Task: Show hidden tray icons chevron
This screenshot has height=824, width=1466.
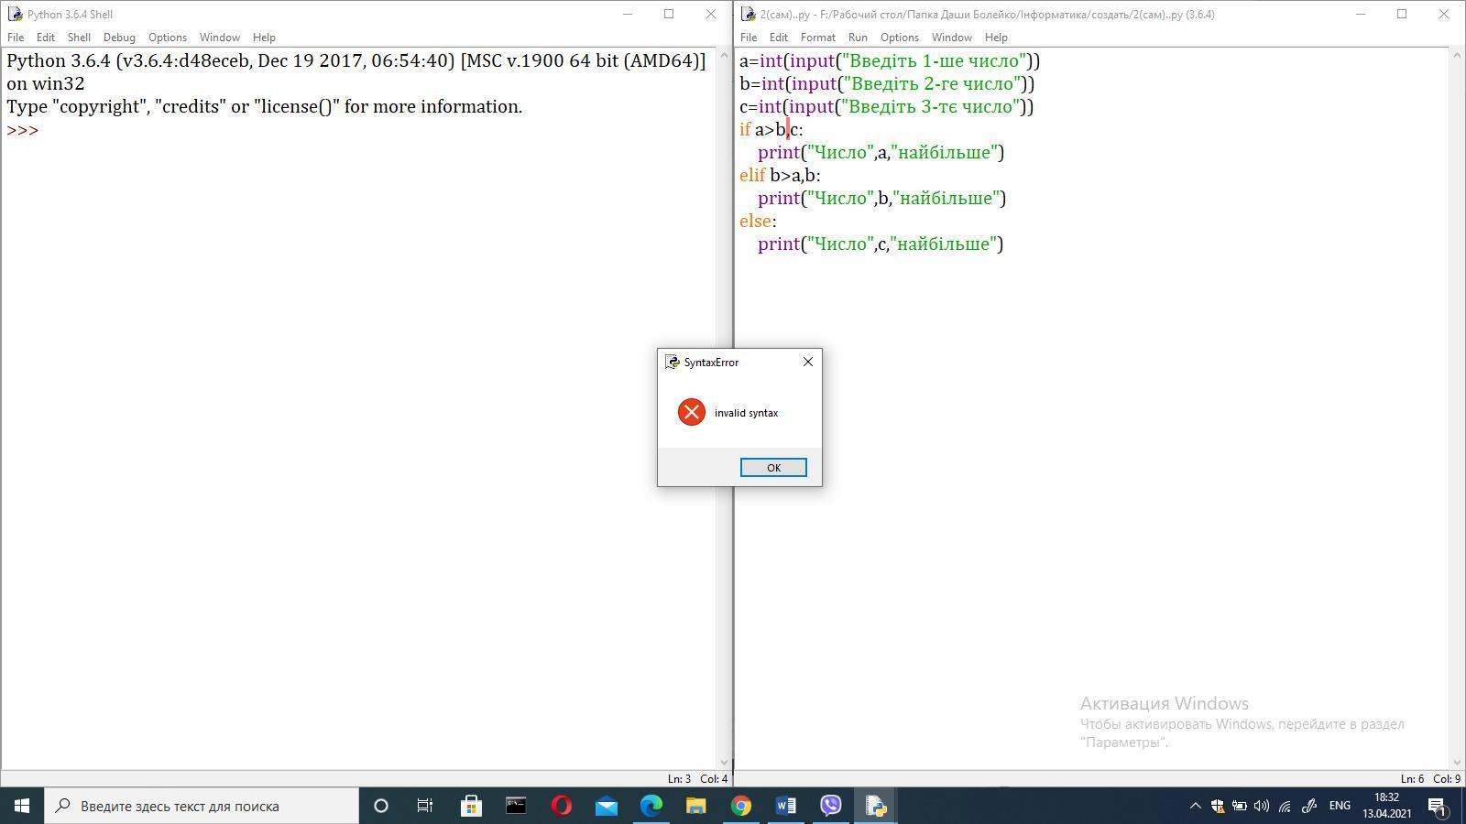Action: click(1195, 806)
